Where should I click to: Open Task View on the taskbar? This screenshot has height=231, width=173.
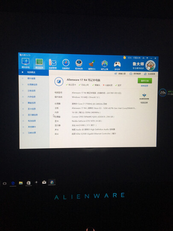pos(5,184)
